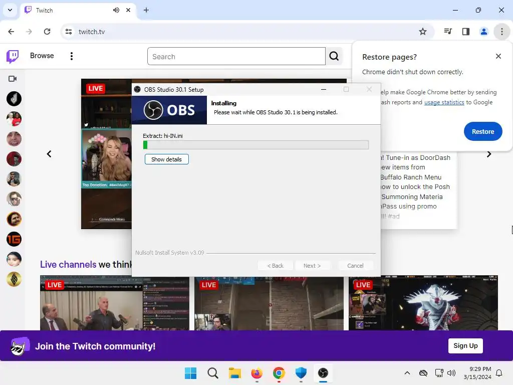Image resolution: width=513 pixels, height=385 pixels.
Task: Open the Browse page in Twitch
Action: (x=42, y=56)
